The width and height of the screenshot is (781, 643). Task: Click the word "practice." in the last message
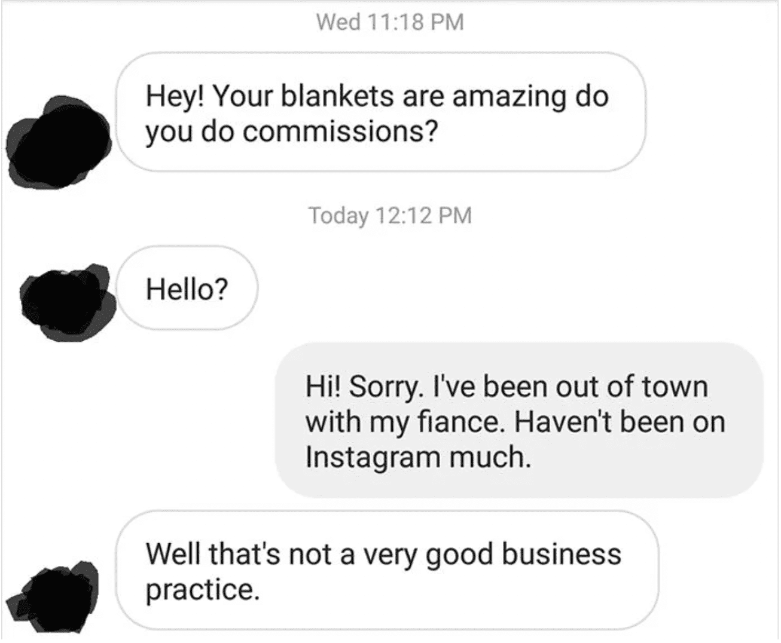pos(203,591)
